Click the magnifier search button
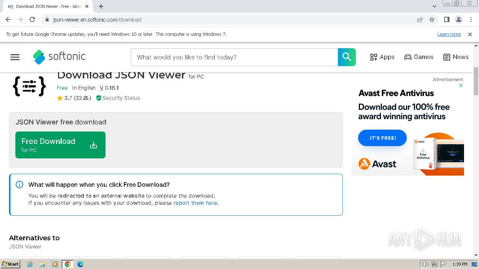 pos(347,57)
